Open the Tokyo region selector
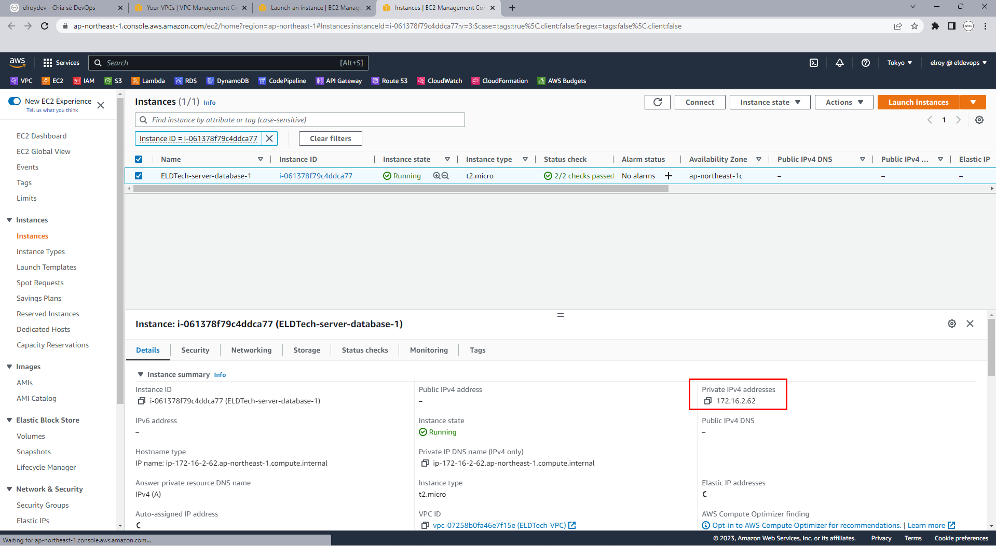The width and height of the screenshot is (996, 546). (x=899, y=63)
